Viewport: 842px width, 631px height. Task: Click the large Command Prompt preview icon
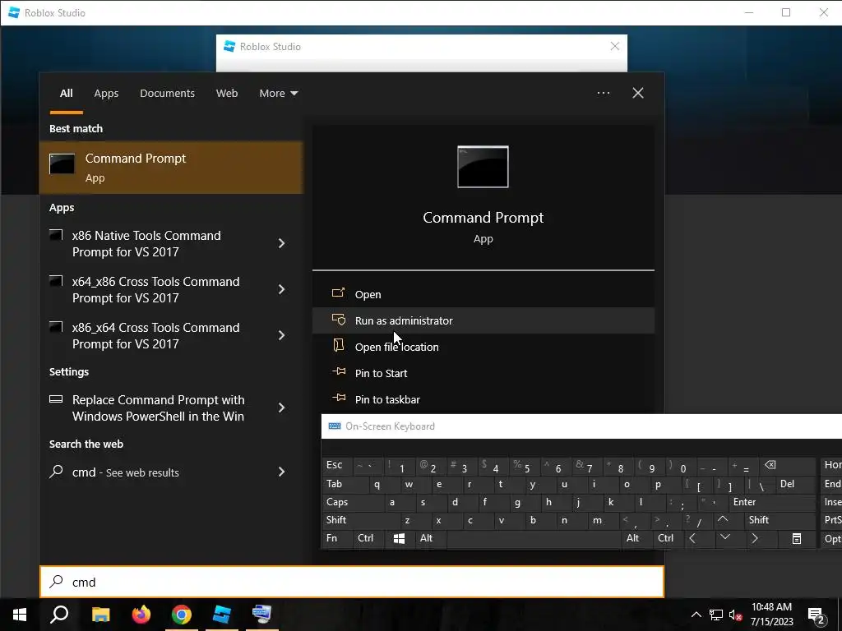pyautogui.click(x=483, y=167)
